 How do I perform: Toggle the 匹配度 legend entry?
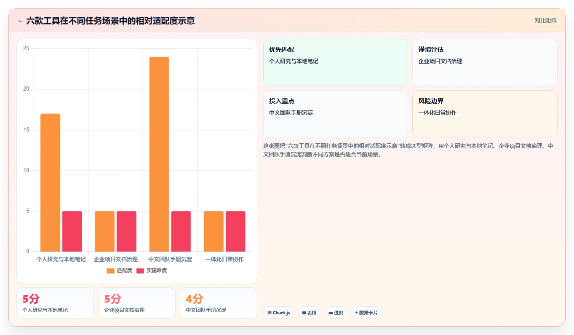[119, 271]
